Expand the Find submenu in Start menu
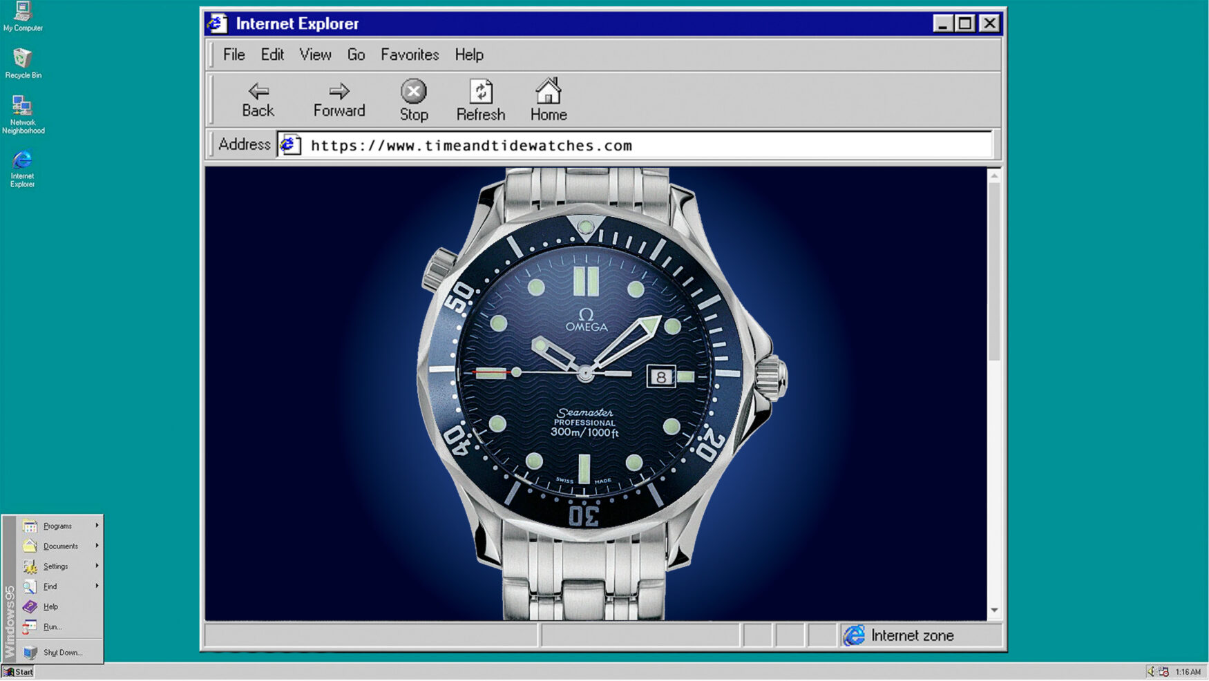 [60, 586]
